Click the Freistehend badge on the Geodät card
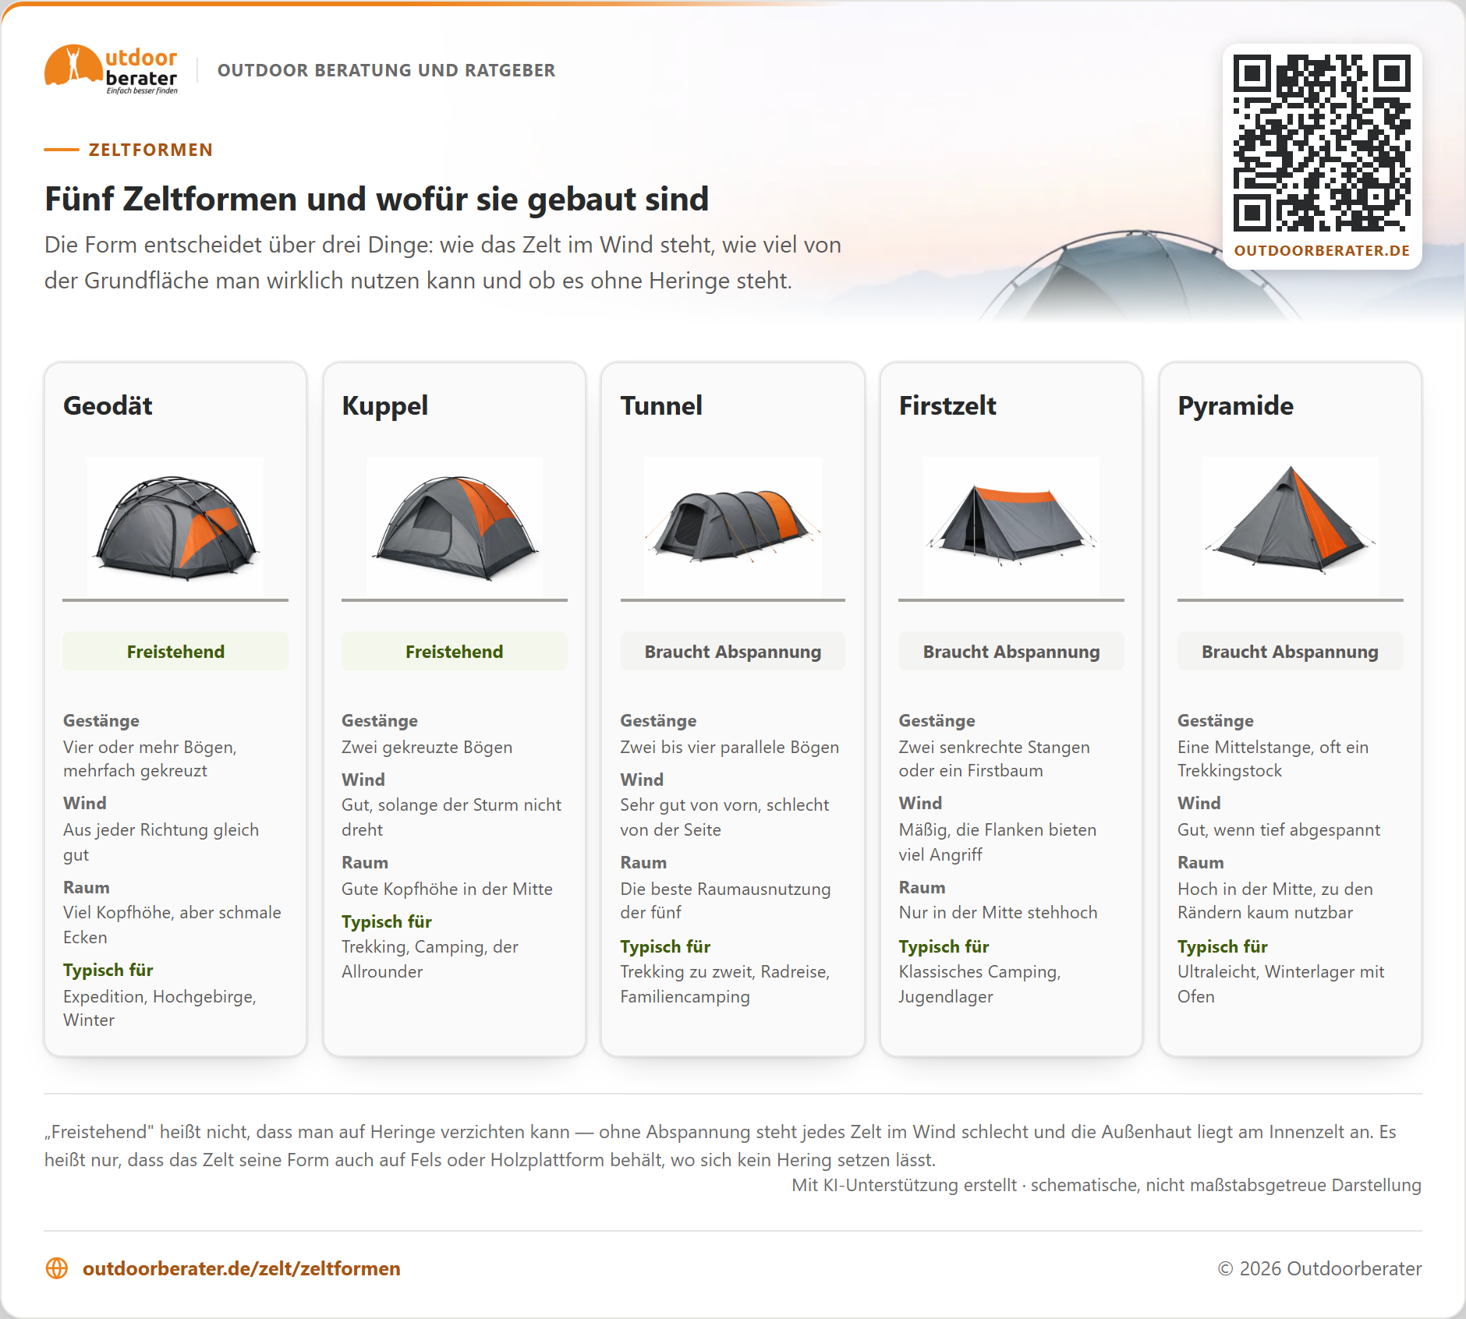 coord(175,651)
